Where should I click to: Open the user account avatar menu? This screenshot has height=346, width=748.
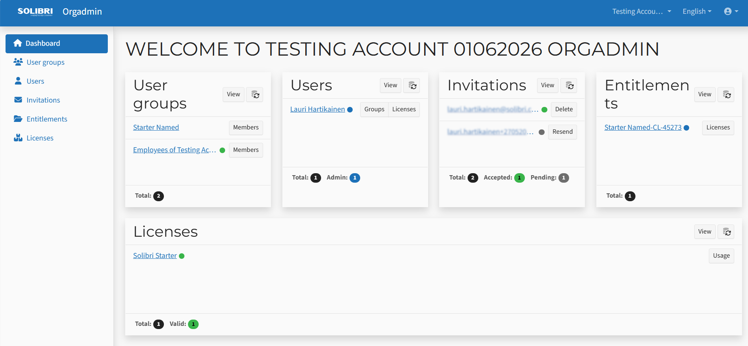731,11
